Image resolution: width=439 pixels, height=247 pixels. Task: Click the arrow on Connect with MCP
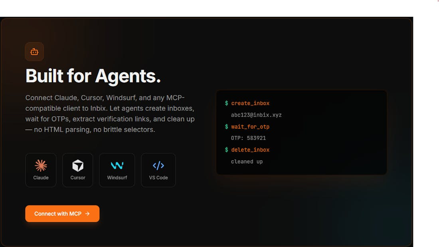pos(87,214)
